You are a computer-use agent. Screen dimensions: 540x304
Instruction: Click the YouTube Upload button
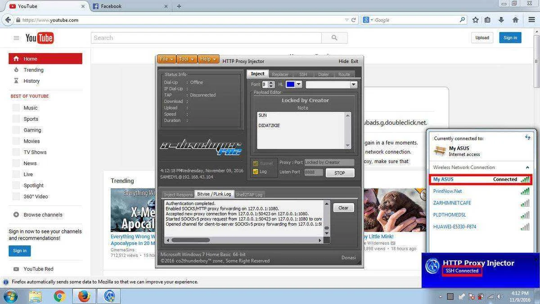(x=482, y=38)
